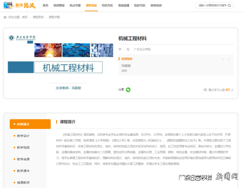The height and width of the screenshot is (188, 243).
Task: Click the learner count people icon
Action: [205, 90]
